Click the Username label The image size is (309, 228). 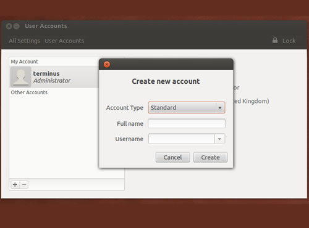[129, 139]
